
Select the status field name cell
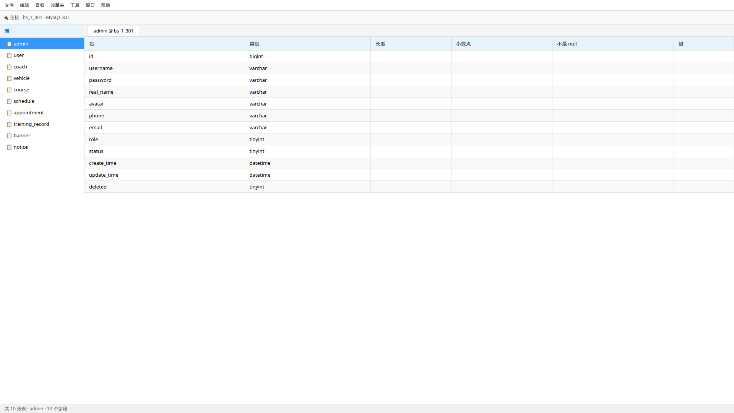(x=164, y=151)
